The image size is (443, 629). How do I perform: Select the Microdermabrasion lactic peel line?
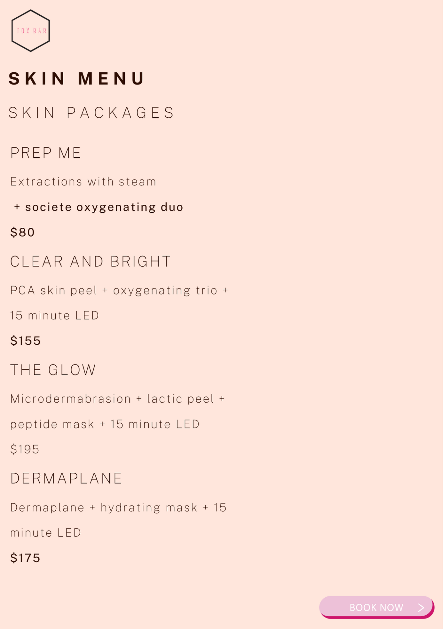118,399
